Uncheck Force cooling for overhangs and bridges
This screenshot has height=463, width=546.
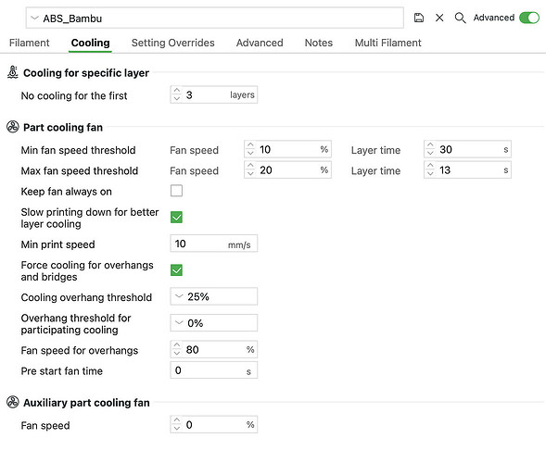(x=176, y=270)
